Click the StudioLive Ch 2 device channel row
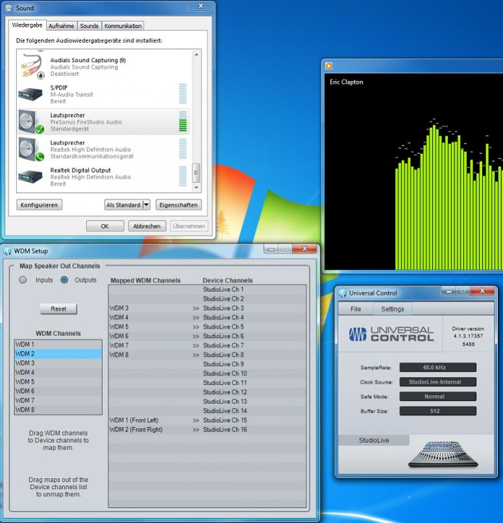Viewport: 503px width, 523px height. coord(207,299)
